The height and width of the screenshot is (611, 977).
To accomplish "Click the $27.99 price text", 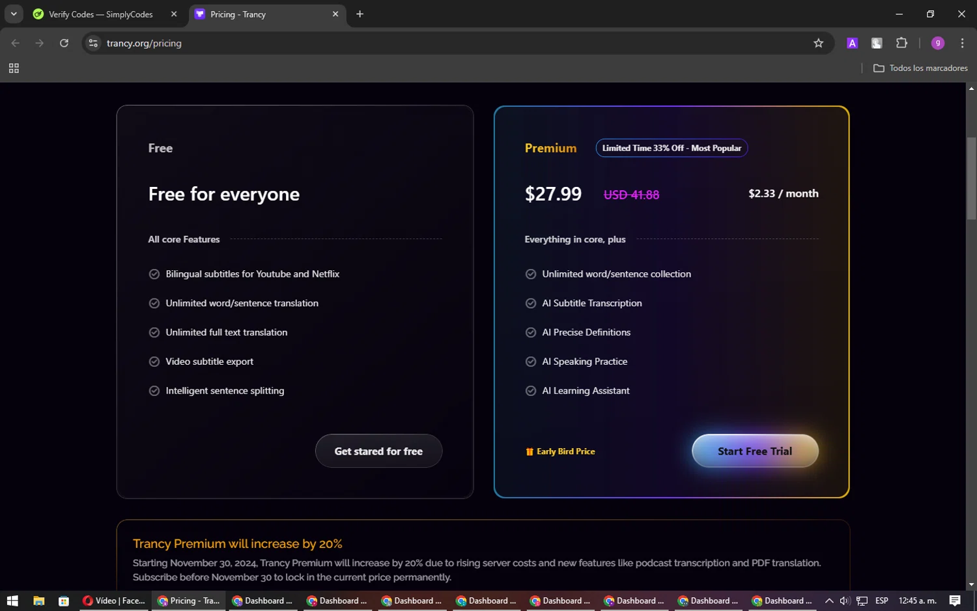I will tap(553, 194).
